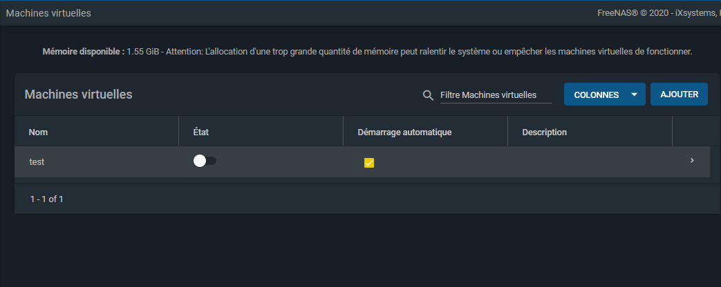Click the empty Description cell of test
The height and width of the screenshot is (287, 721).
coord(589,162)
